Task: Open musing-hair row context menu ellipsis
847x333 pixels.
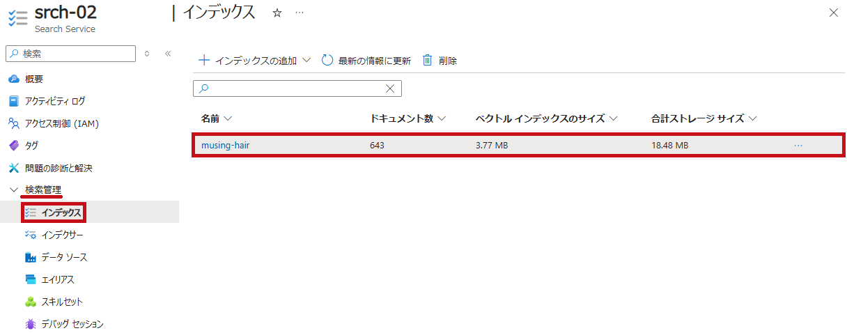Action: [x=798, y=146]
